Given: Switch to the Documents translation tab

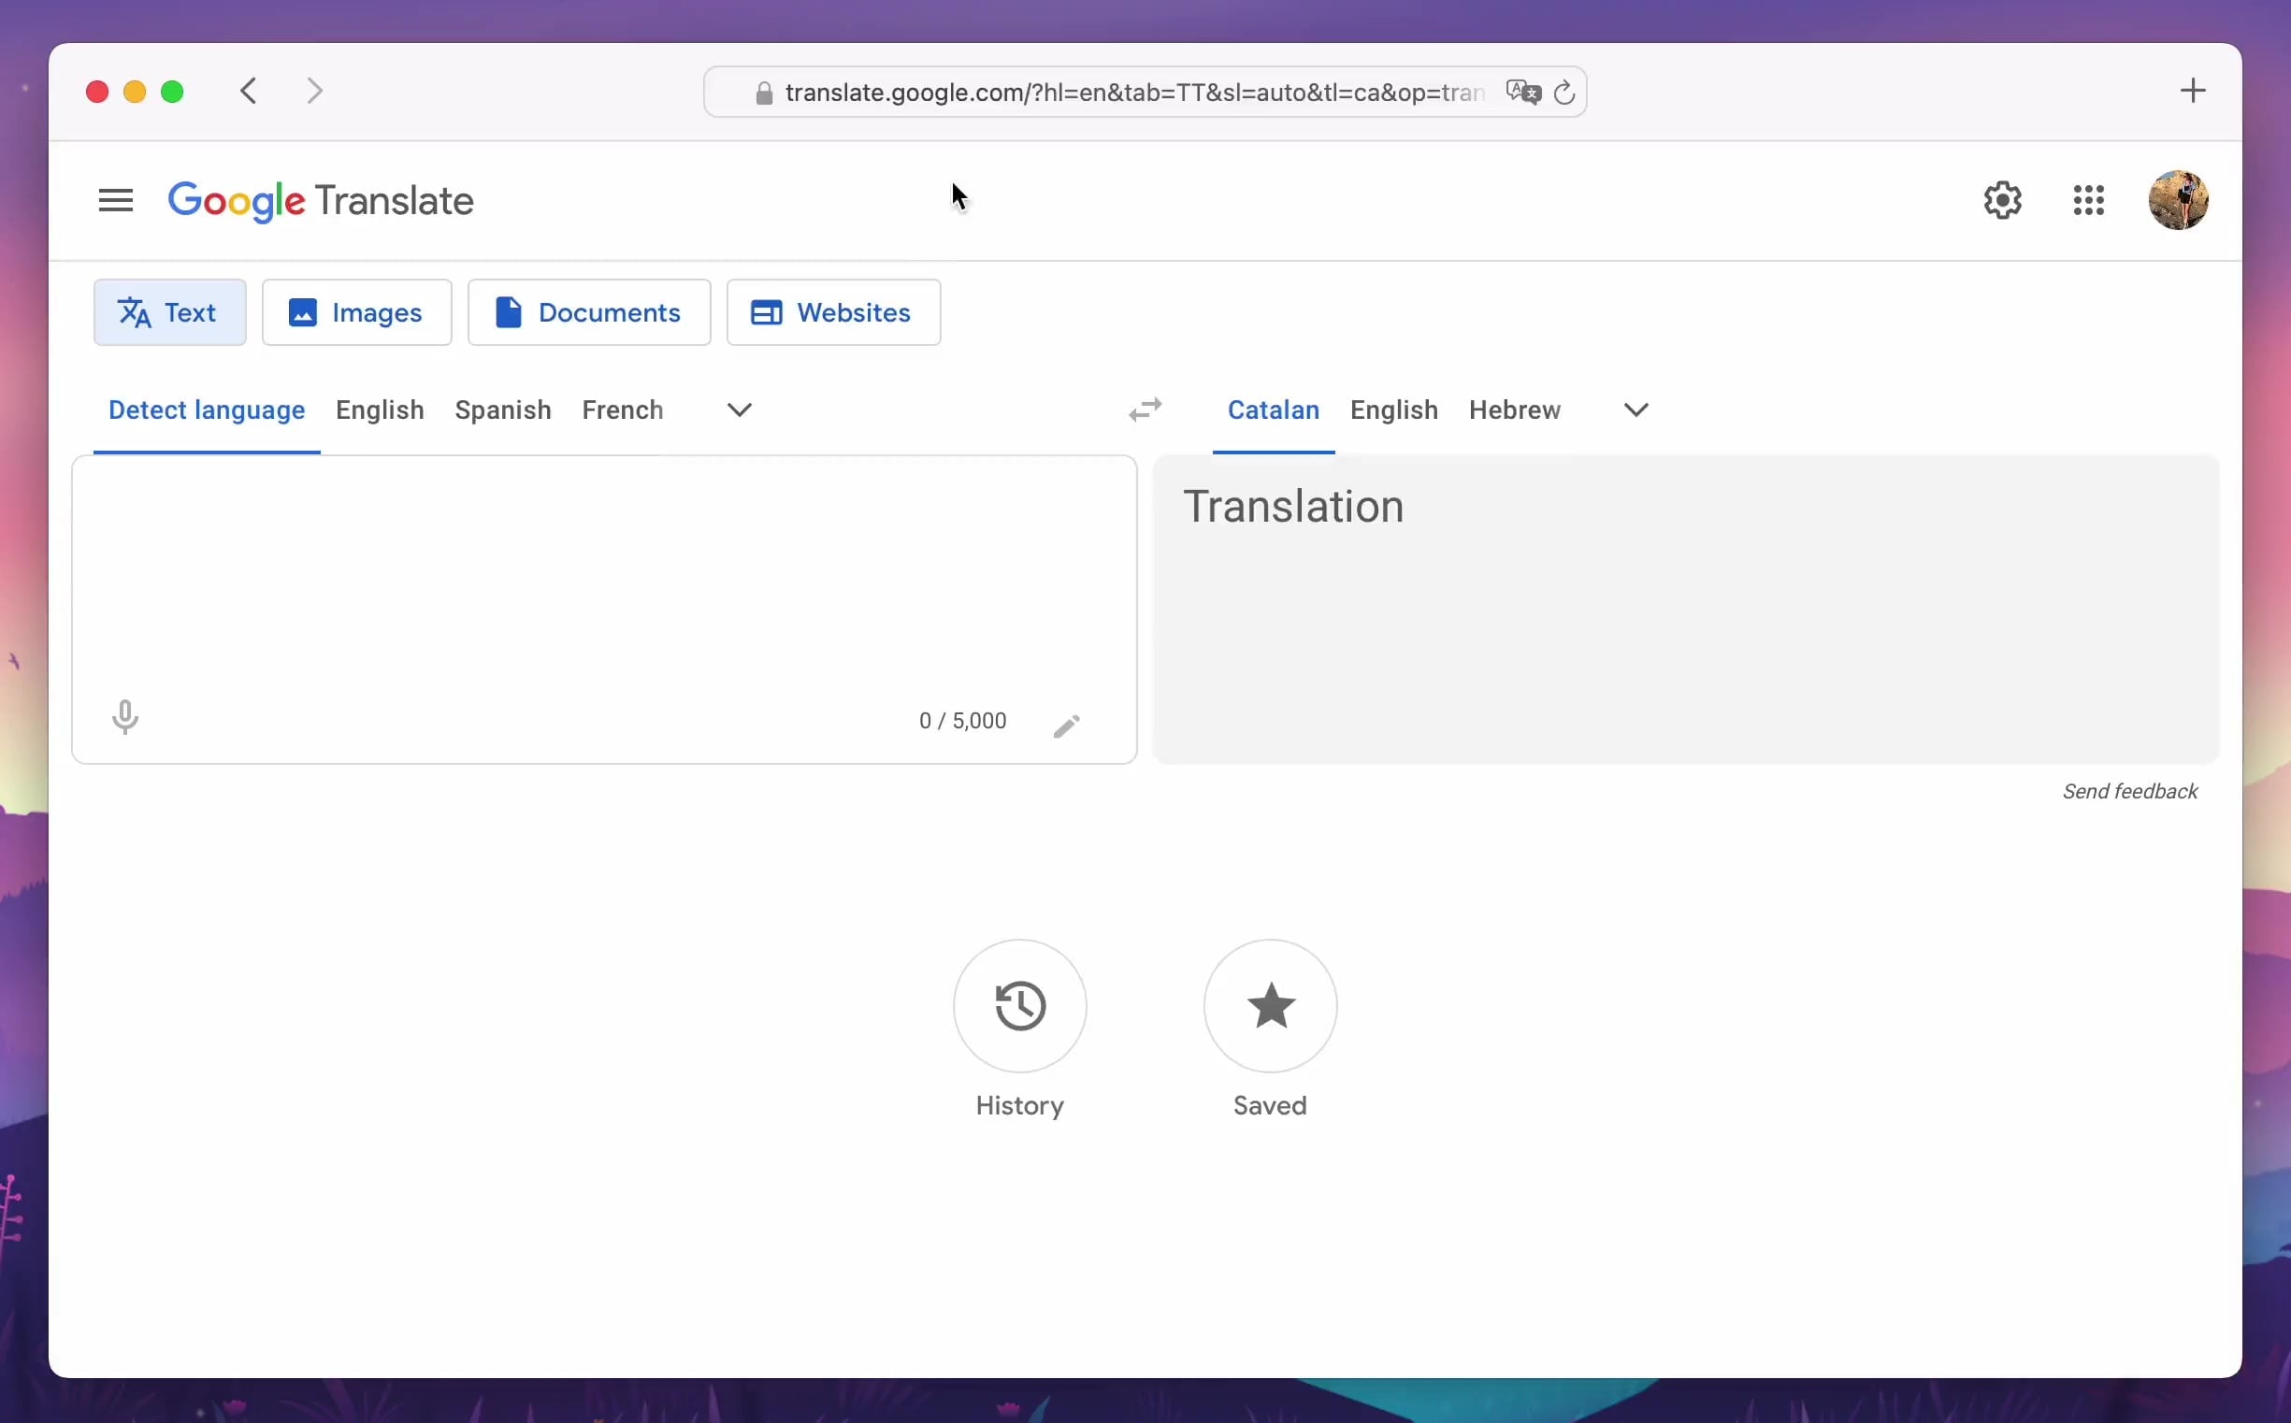Looking at the screenshot, I should 588,312.
